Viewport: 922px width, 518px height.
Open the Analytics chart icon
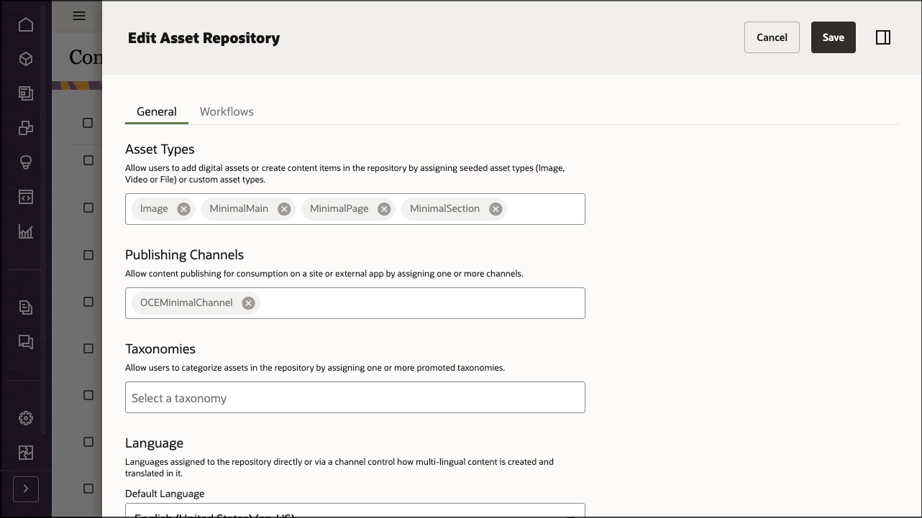pyautogui.click(x=26, y=231)
